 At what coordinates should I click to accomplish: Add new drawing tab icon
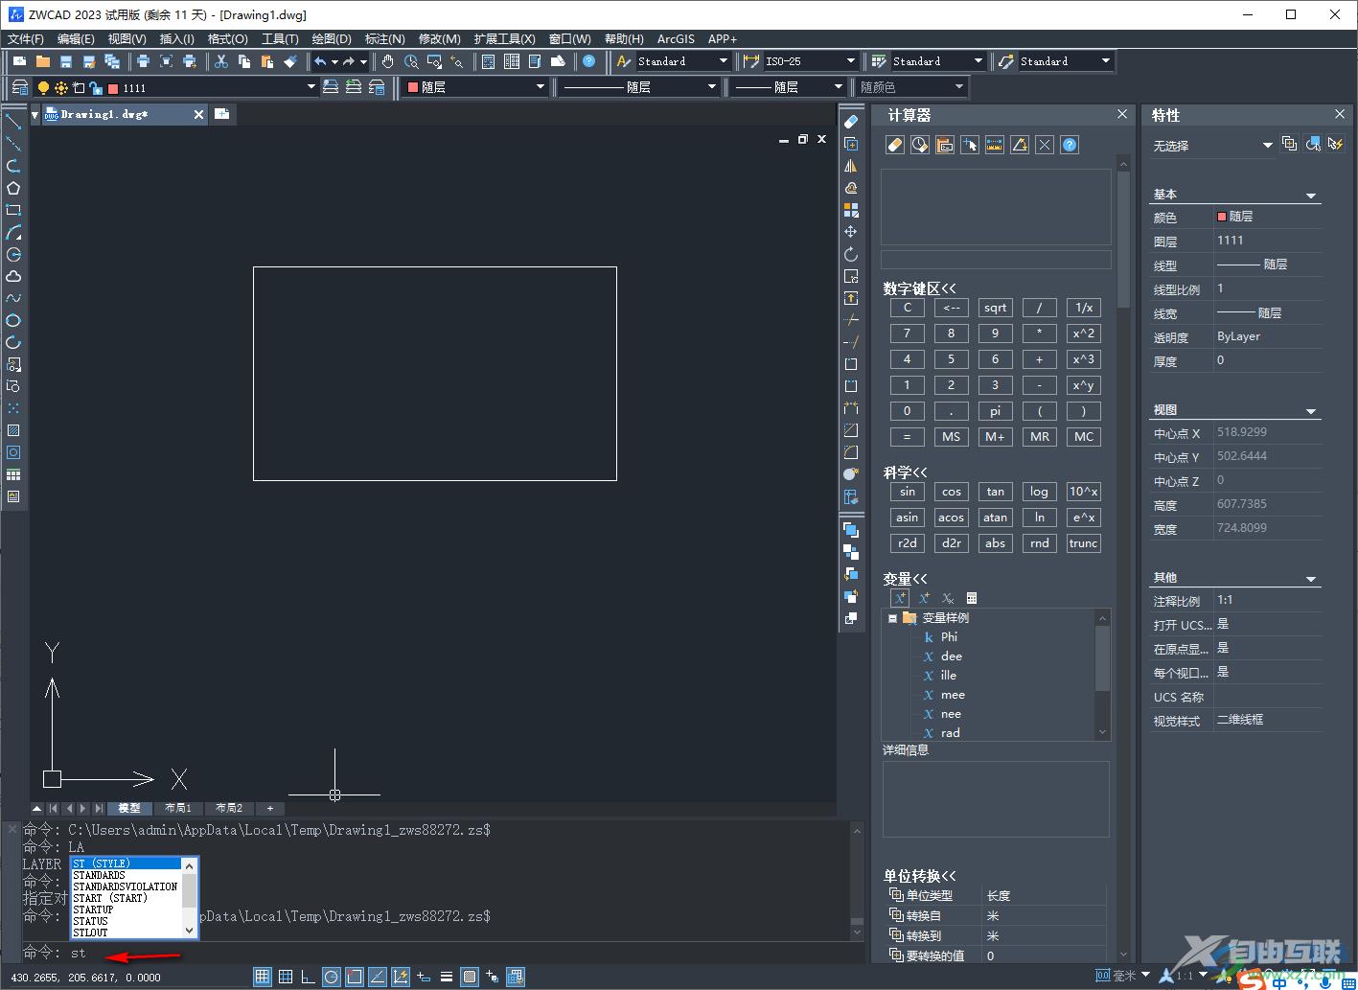tap(222, 114)
